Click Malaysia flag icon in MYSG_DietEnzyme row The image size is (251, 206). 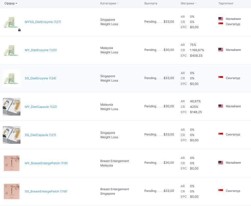click(x=221, y=19)
